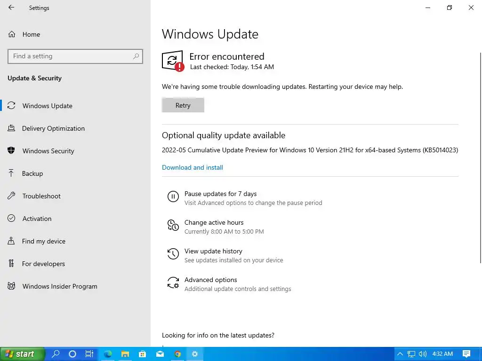The height and width of the screenshot is (361, 482).
Task: Click the update history clock icon
Action: 173,254
